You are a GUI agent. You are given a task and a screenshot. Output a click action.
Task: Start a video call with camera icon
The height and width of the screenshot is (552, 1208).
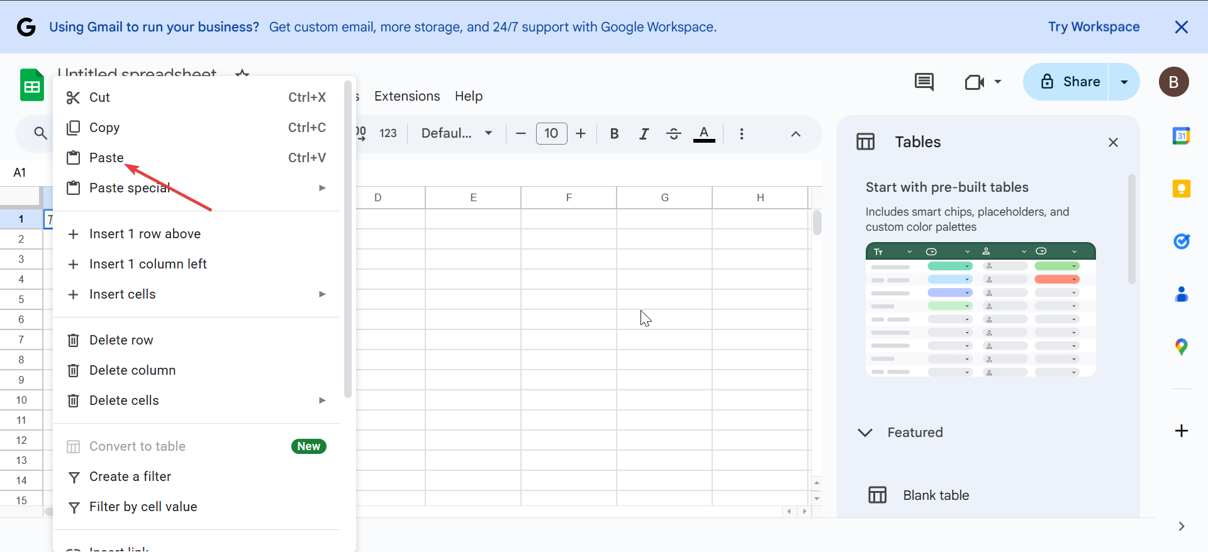click(x=975, y=82)
